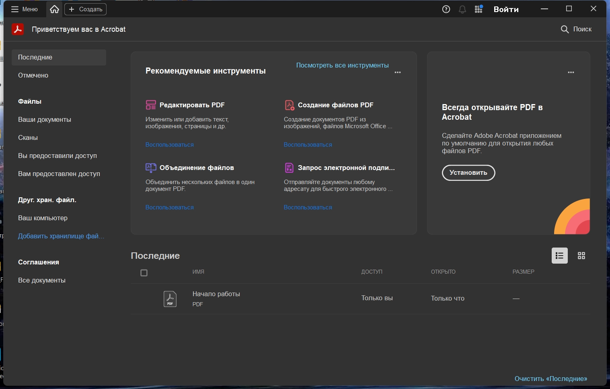Click the Home icon in top bar
Screen dimensions: 610x389
click(54, 9)
